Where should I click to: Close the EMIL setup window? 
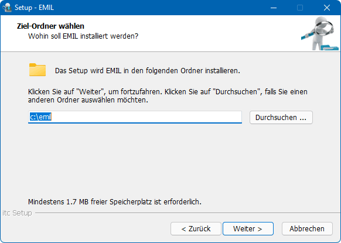tap(327, 8)
